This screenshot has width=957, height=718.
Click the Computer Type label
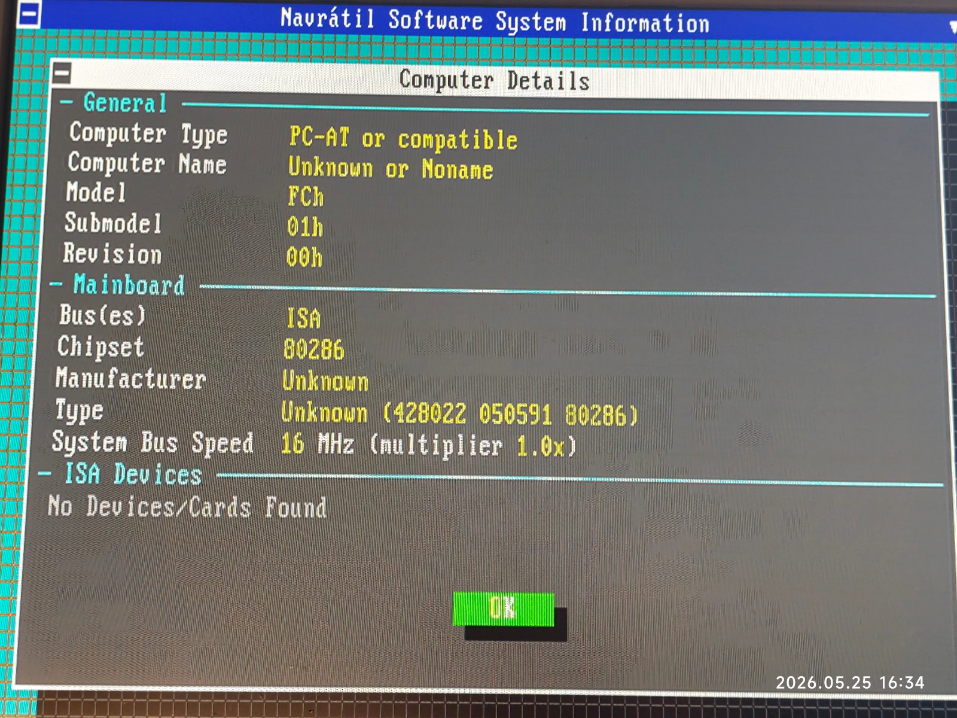click(148, 134)
